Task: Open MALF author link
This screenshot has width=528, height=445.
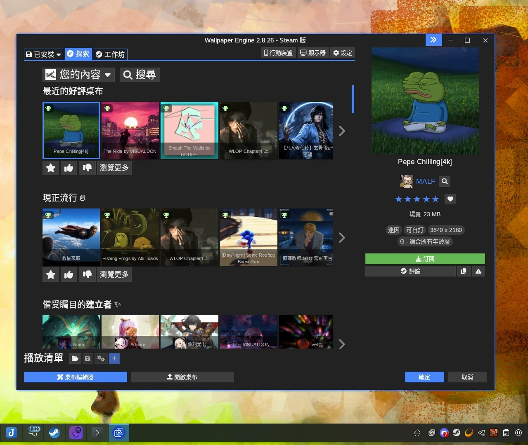Action: 426,181
